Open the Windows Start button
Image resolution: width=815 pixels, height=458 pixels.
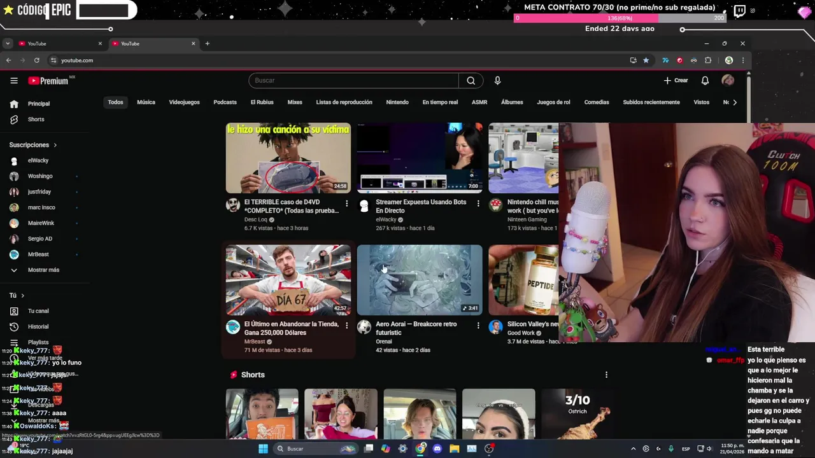coord(263,448)
